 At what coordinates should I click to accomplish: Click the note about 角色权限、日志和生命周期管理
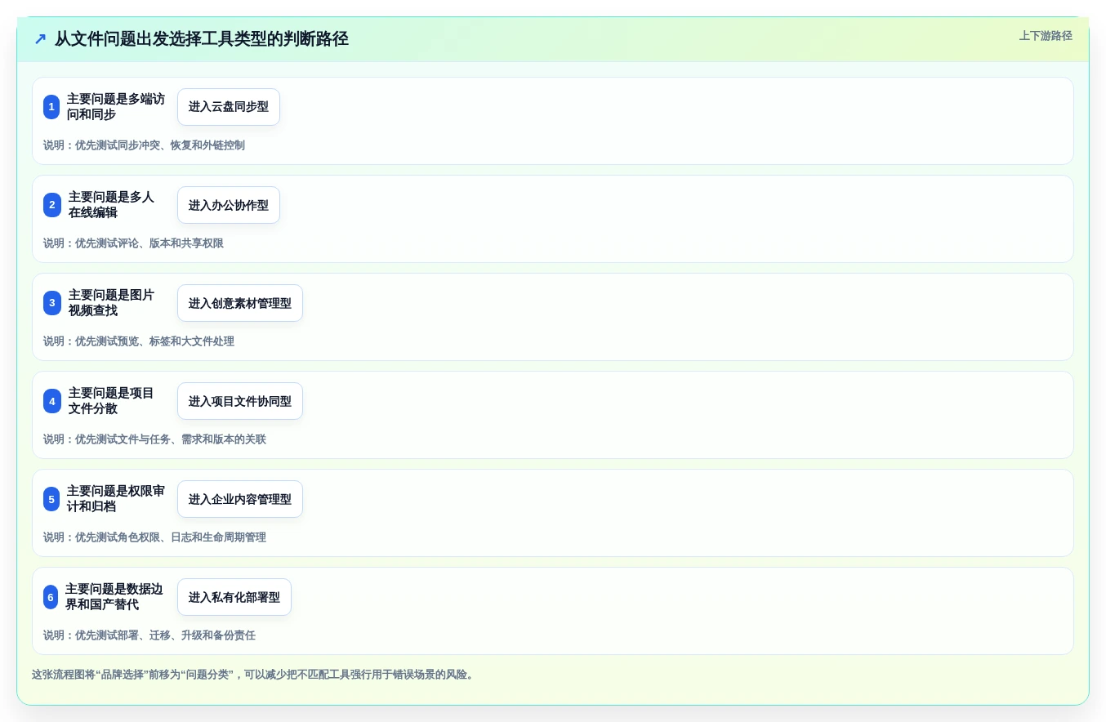click(x=154, y=537)
